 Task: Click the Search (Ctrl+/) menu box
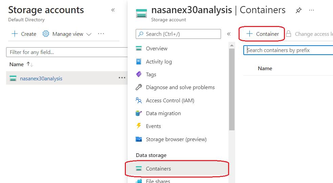pos(178,34)
